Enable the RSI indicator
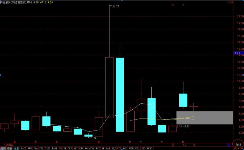244x150 pixels. pos(97,148)
